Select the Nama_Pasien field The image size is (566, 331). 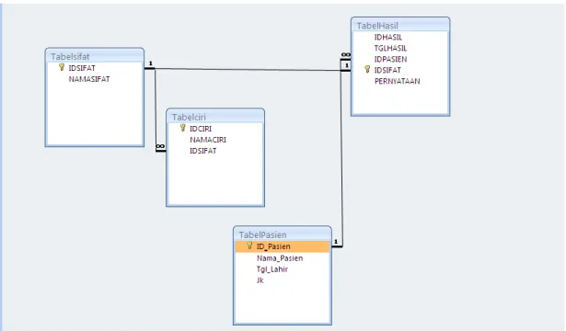pos(280,258)
